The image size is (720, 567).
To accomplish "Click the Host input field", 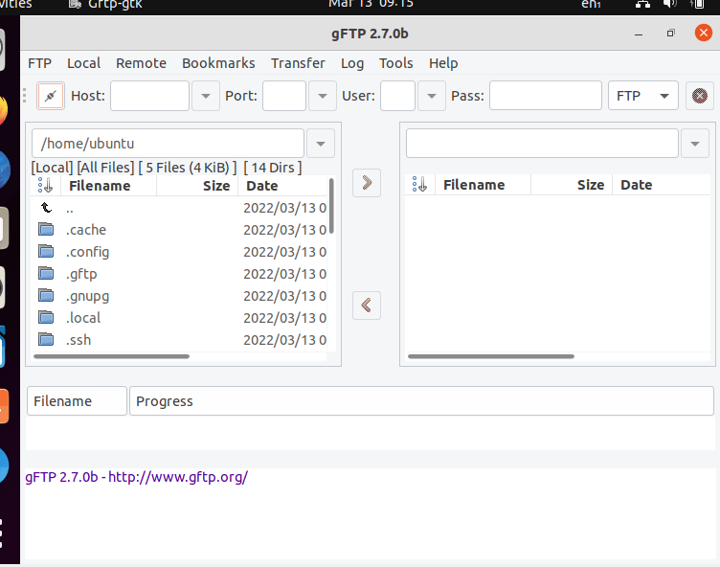I will (149, 96).
